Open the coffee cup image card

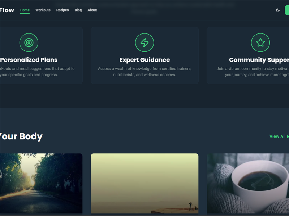pos(248,184)
